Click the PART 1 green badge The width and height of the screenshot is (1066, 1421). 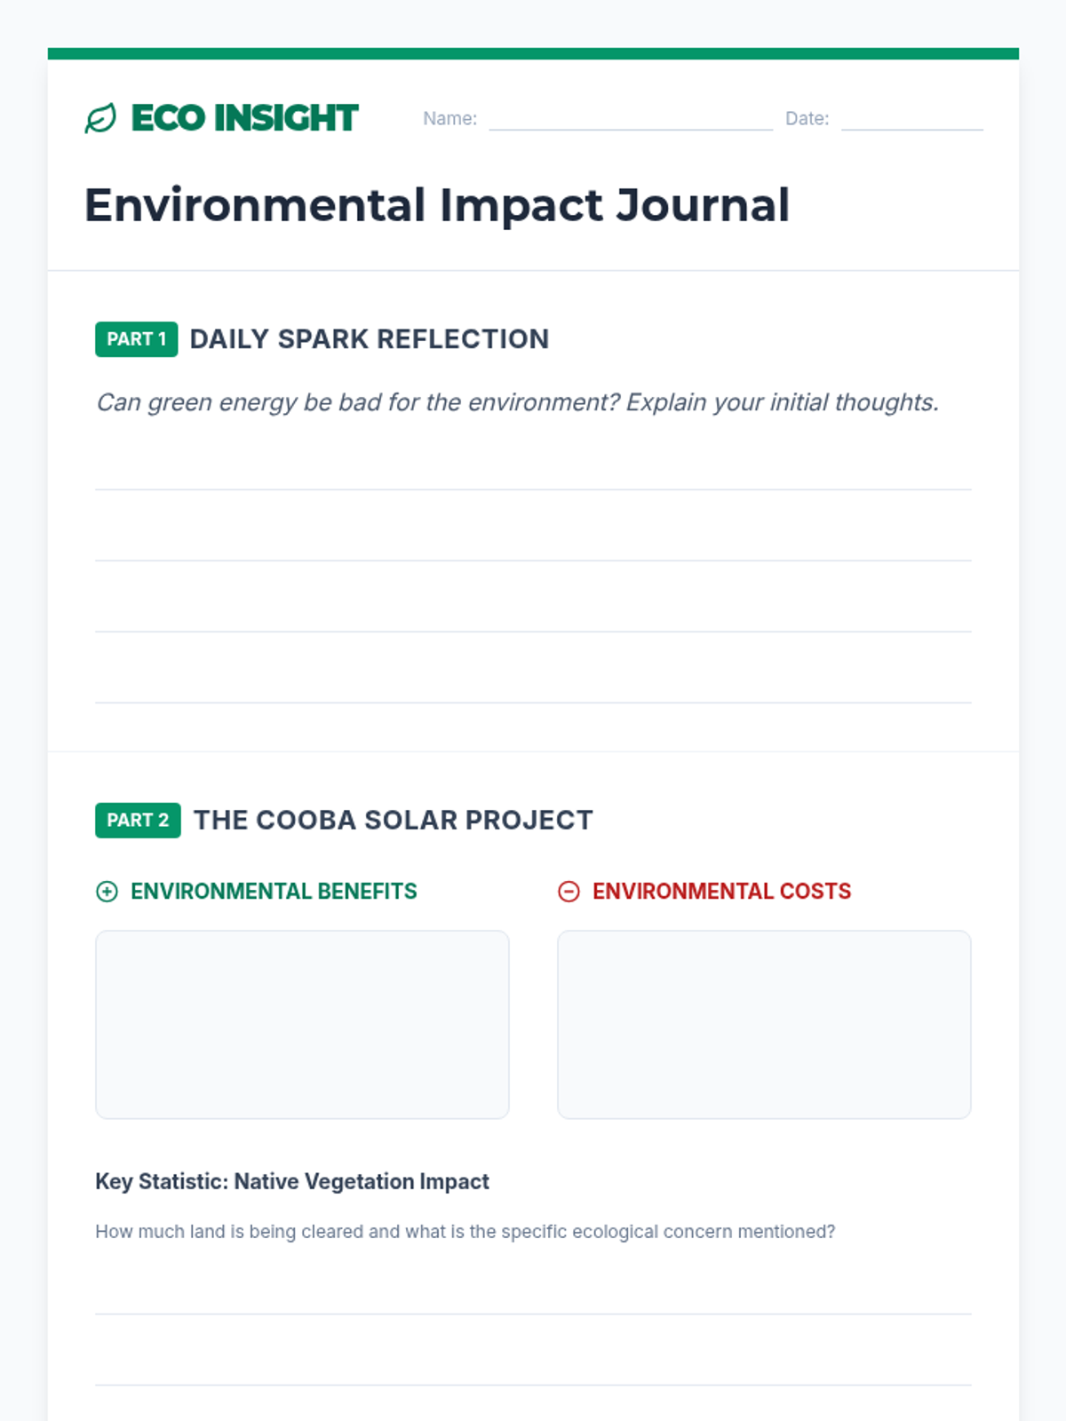tap(137, 339)
